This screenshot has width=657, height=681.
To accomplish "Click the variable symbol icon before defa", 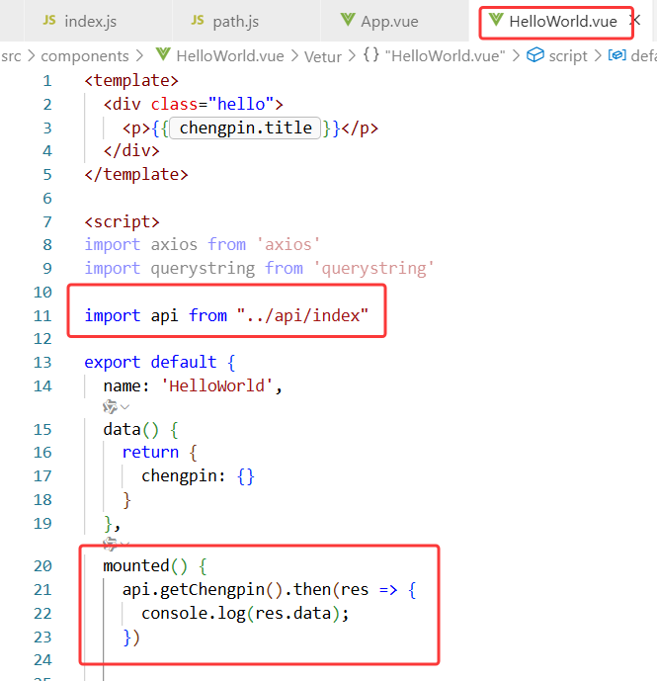I will pos(617,55).
